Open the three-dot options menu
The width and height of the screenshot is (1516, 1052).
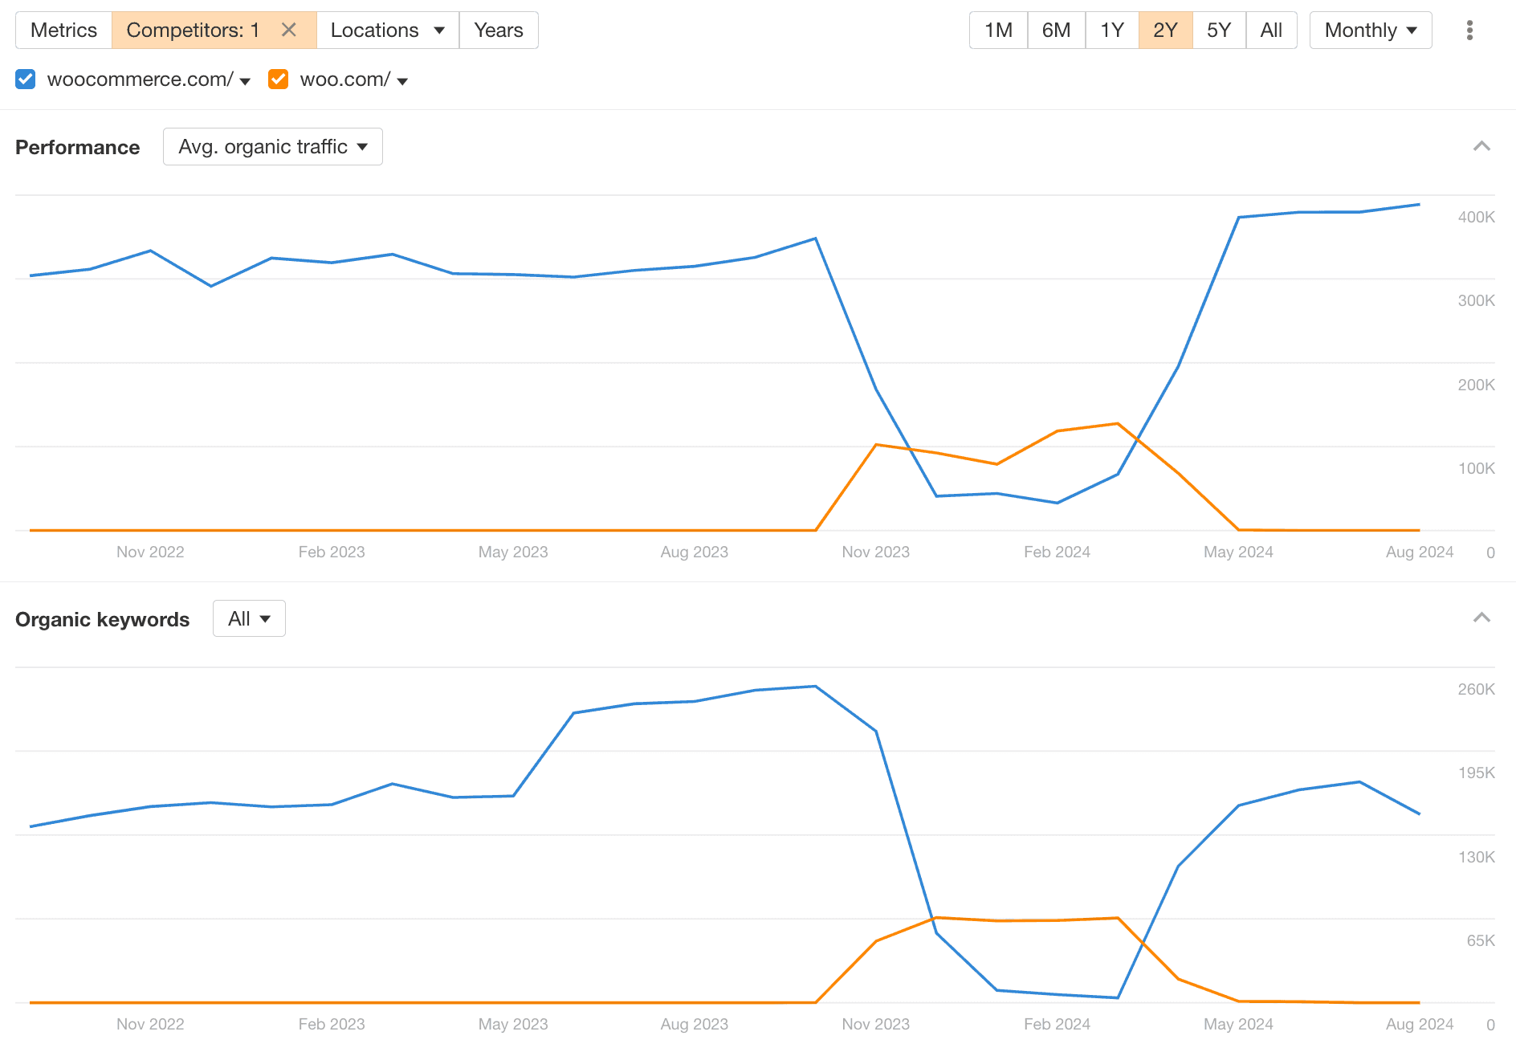tap(1470, 30)
